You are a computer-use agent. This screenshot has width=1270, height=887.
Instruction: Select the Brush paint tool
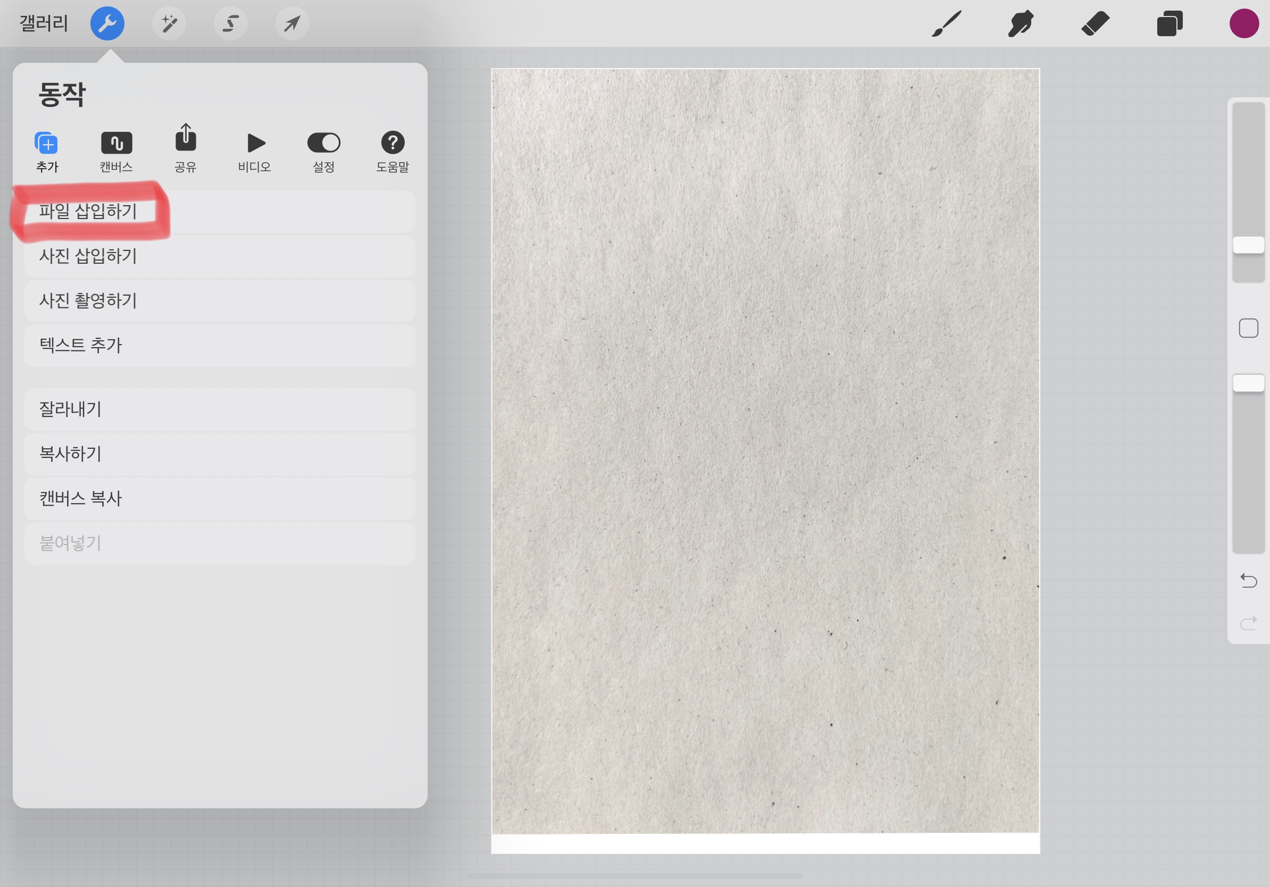coord(947,24)
